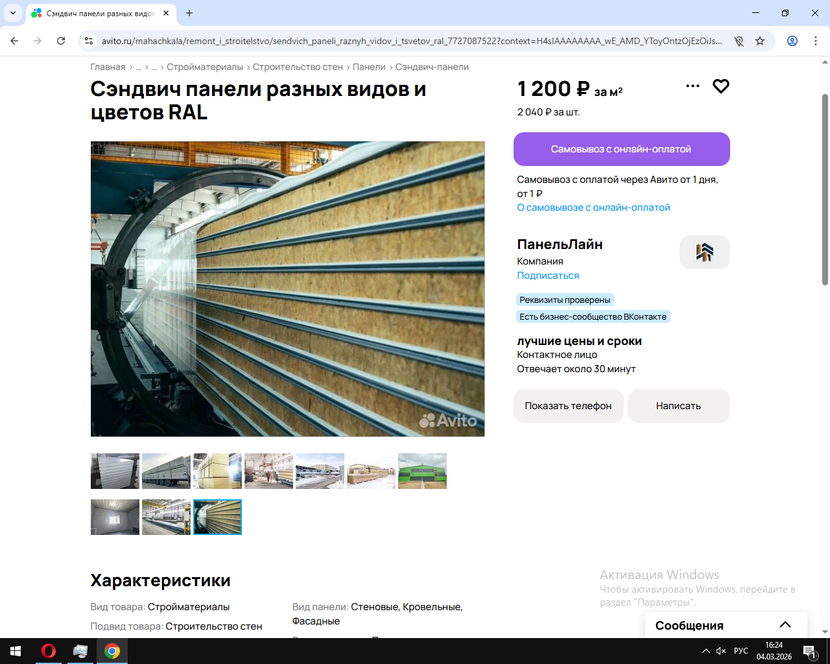Reload the page
Screen dimensions: 830x664
pos(61,41)
